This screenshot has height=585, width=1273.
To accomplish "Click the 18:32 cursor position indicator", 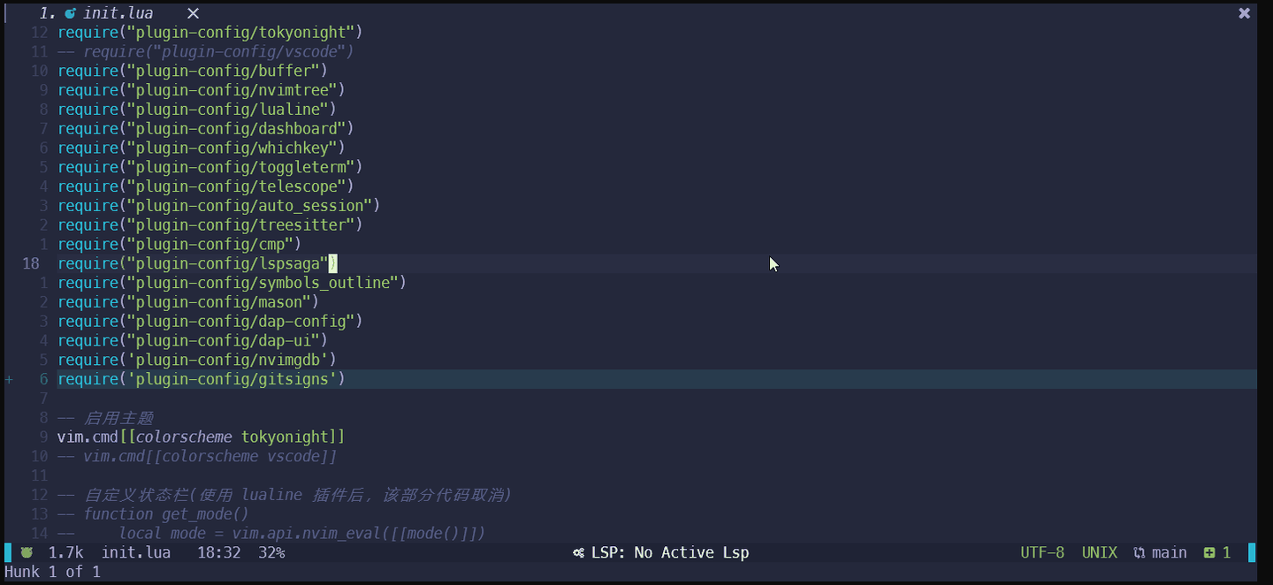I will (x=218, y=552).
